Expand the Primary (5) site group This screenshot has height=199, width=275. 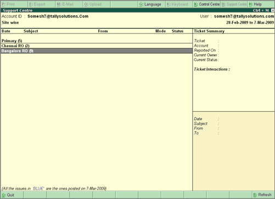pos(97,41)
